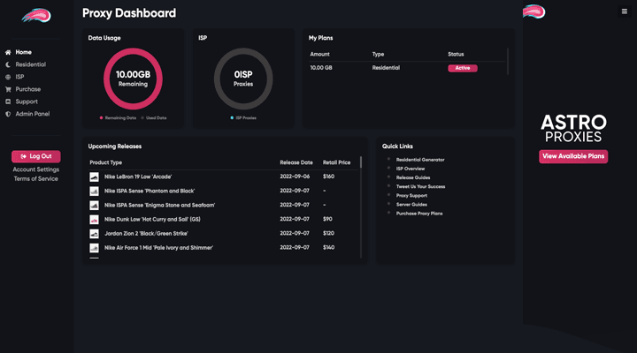Click the Retail Price column header
Image resolution: width=637 pixels, height=353 pixels.
pyautogui.click(x=336, y=162)
